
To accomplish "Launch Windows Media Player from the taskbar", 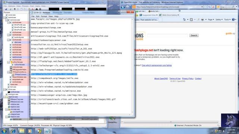I will point(30,131).
